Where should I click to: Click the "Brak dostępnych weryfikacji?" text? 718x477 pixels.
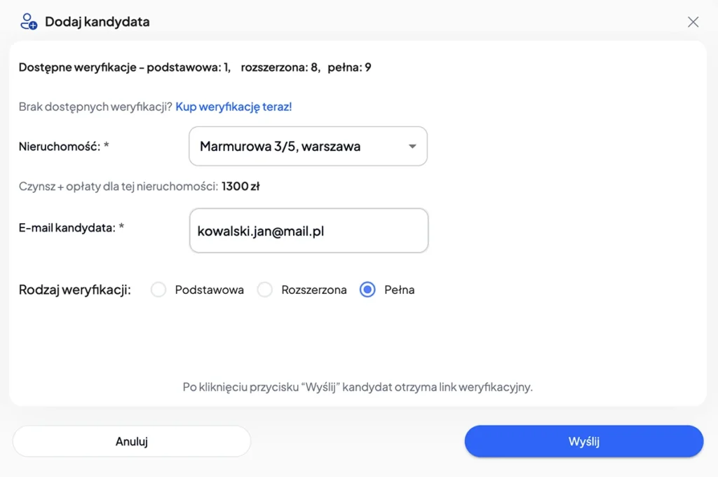click(x=95, y=107)
